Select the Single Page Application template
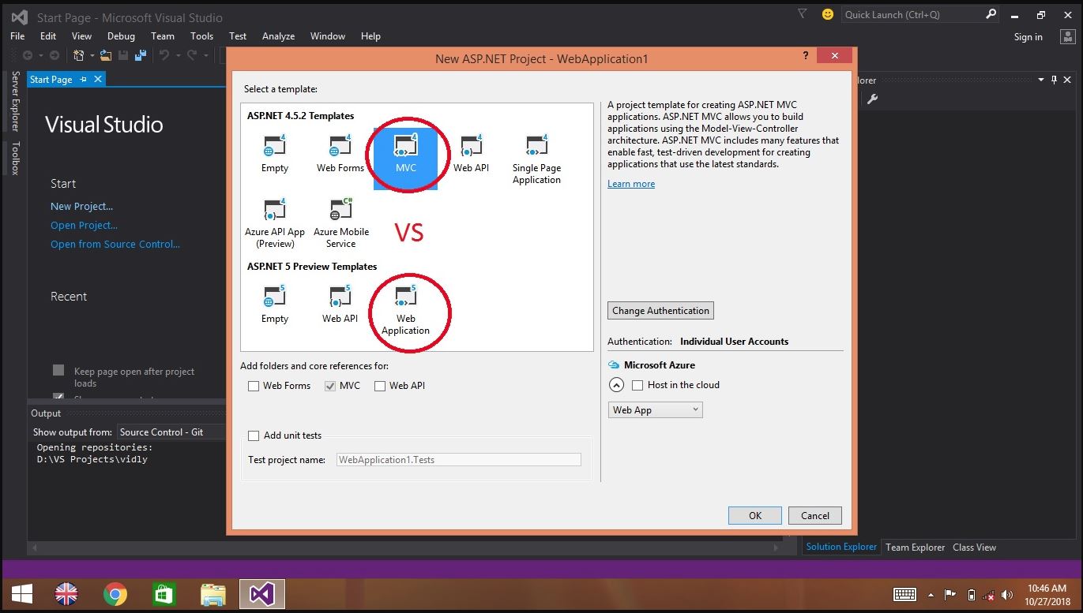The width and height of the screenshot is (1083, 613). (x=536, y=159)
